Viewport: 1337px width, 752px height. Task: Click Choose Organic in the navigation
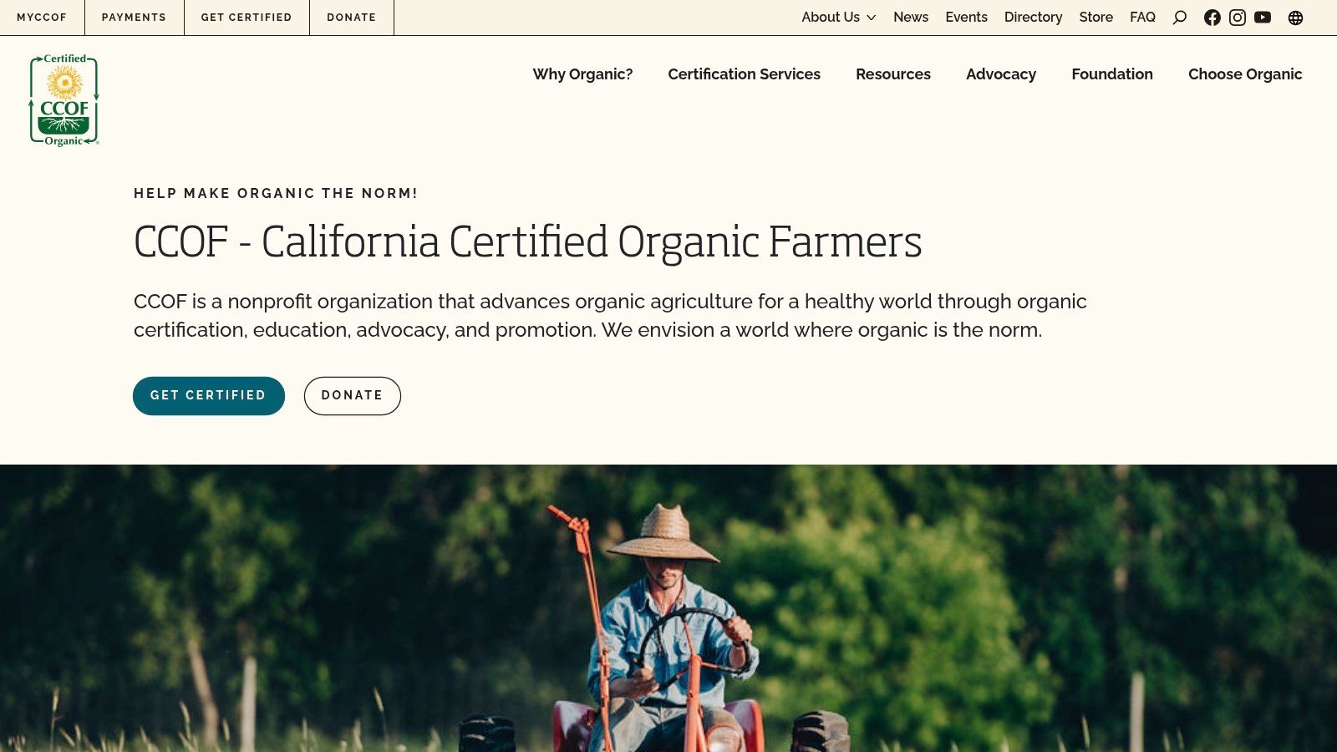coord(1244,74)
